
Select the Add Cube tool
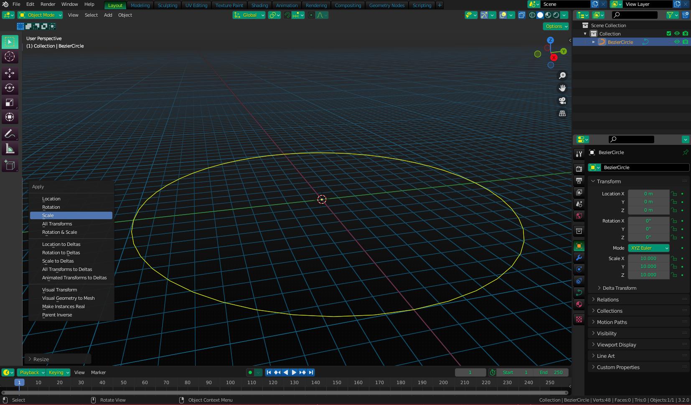coord(10,165)
